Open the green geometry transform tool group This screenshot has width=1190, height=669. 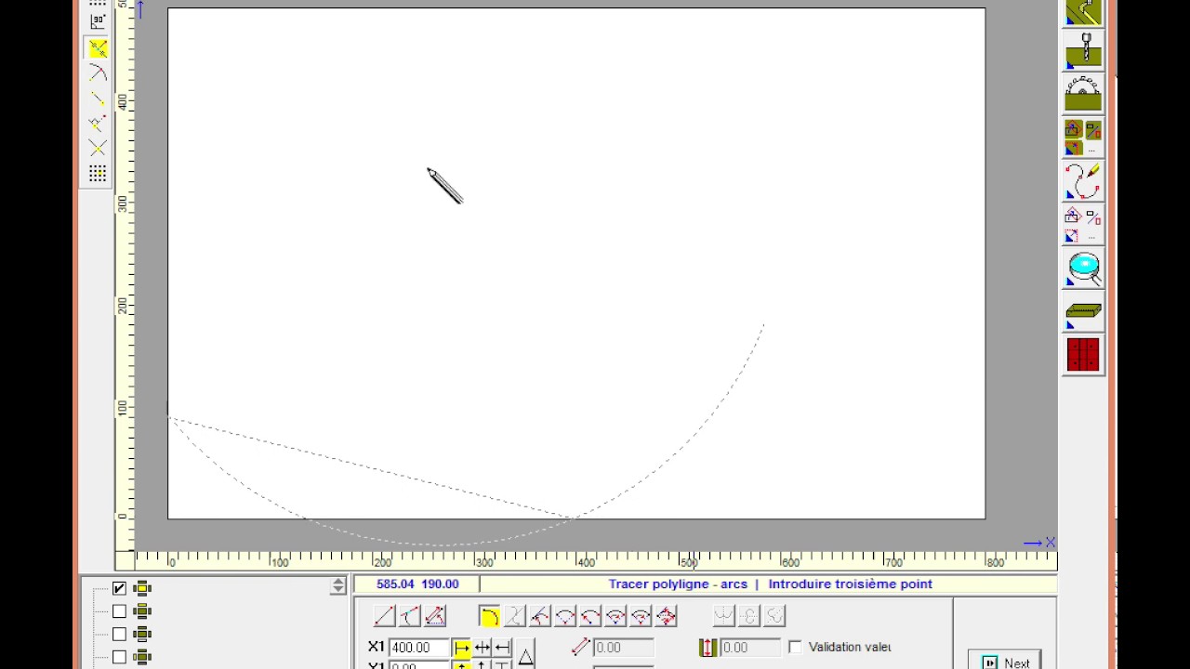pyautogui.click(x=1083, y=139)
